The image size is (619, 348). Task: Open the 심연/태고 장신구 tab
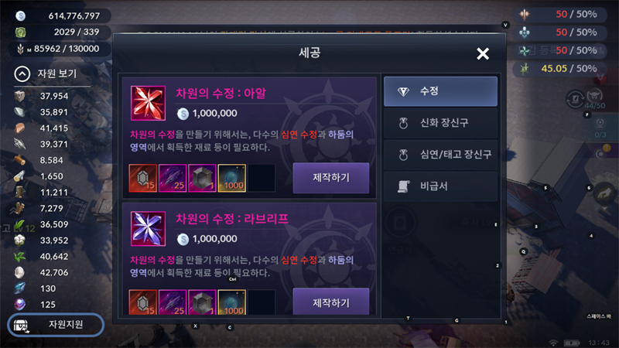tap(440, 154)
